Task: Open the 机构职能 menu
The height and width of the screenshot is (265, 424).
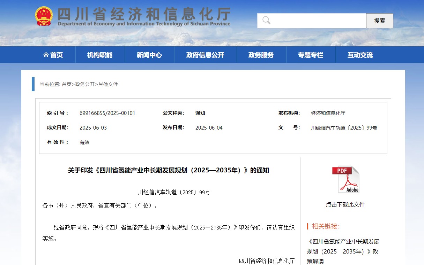Action: (100, 55)
